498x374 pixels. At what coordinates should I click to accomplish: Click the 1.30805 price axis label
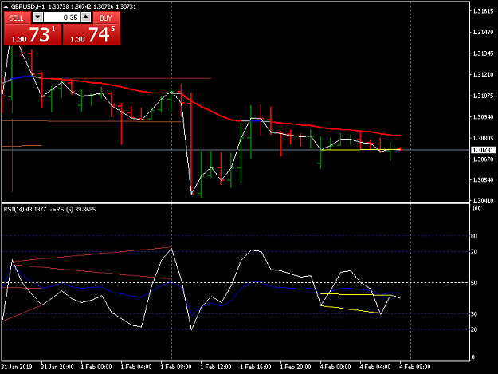point(483,138)
